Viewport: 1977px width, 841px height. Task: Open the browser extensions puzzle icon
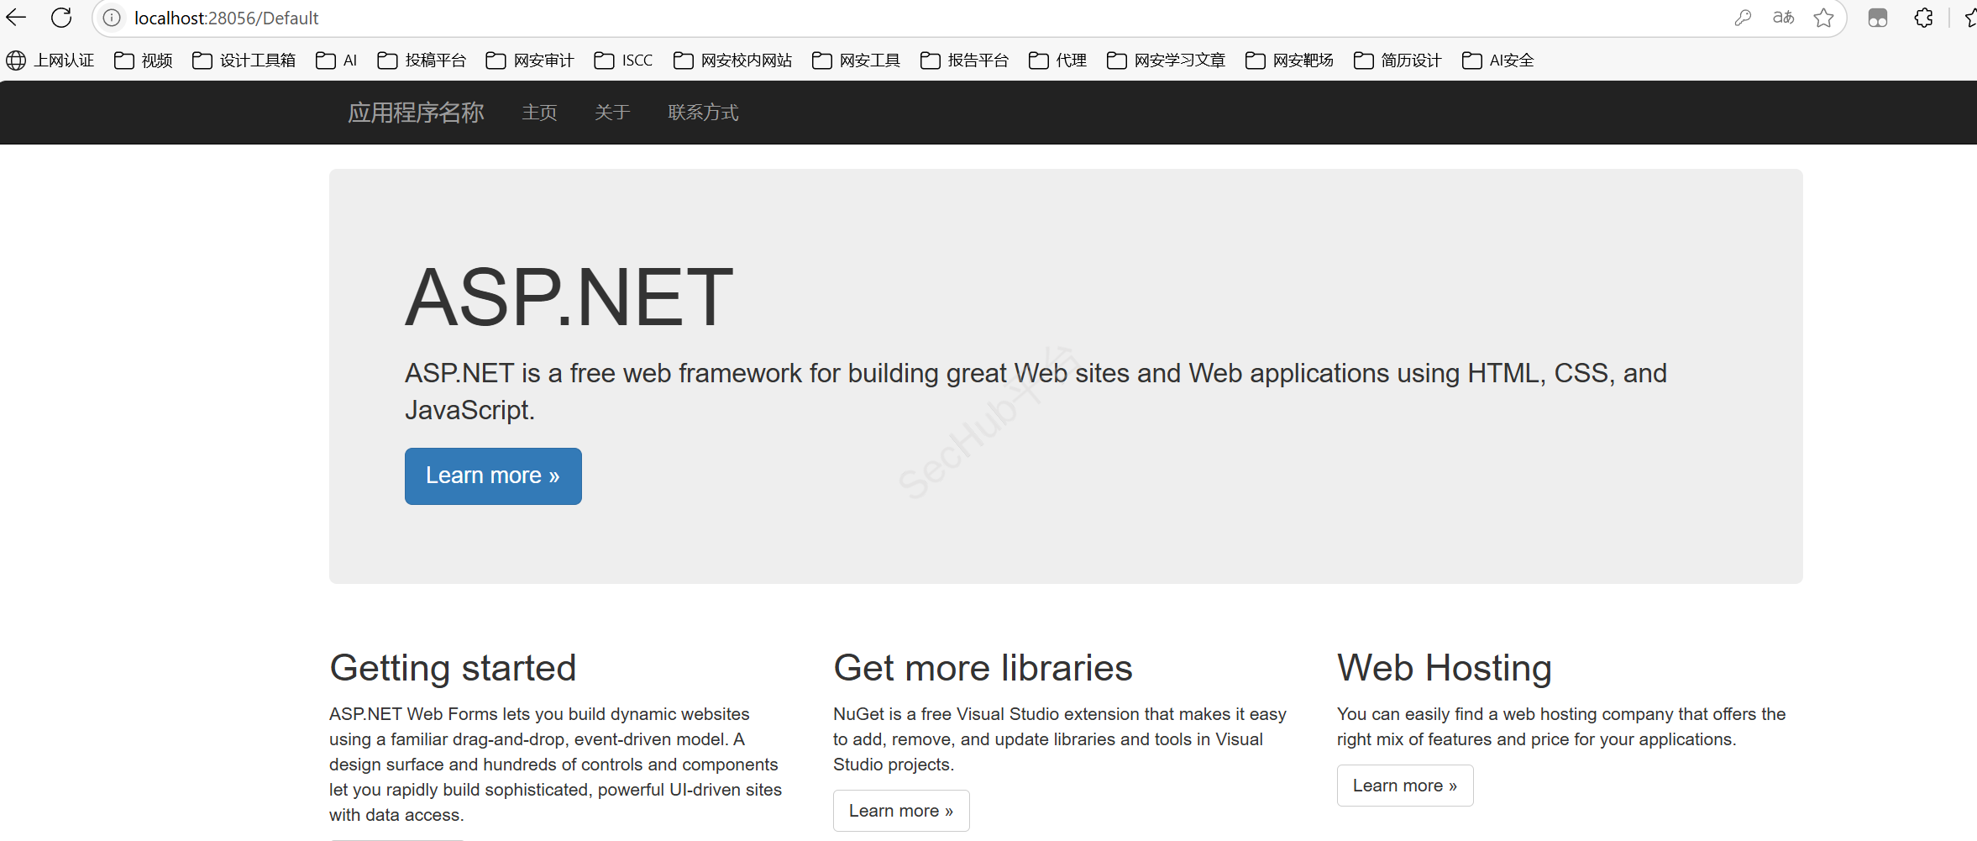pyautogui.click(x=1924, y=18)
